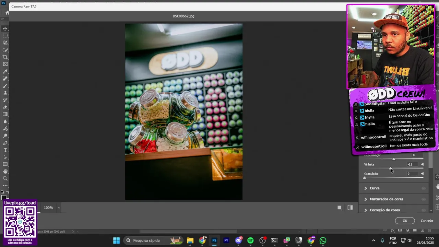Select the Eyedropper tool
The width and height of the screenshot is (439, 247).
[x=5, y=71]
